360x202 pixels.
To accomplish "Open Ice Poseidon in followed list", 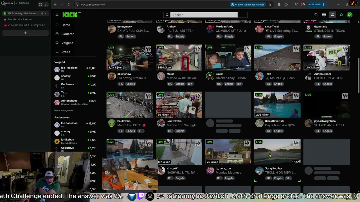I will click(75, 69).
